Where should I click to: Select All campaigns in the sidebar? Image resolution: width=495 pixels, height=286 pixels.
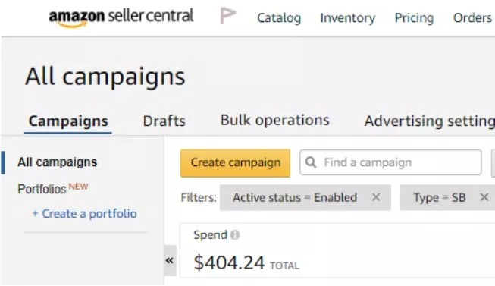57,162
